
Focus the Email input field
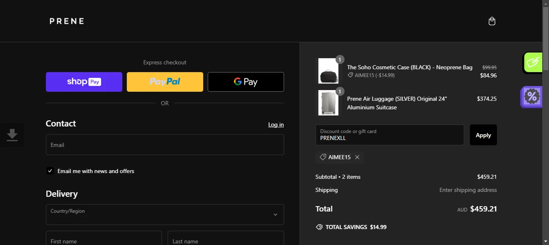[165, 145]
